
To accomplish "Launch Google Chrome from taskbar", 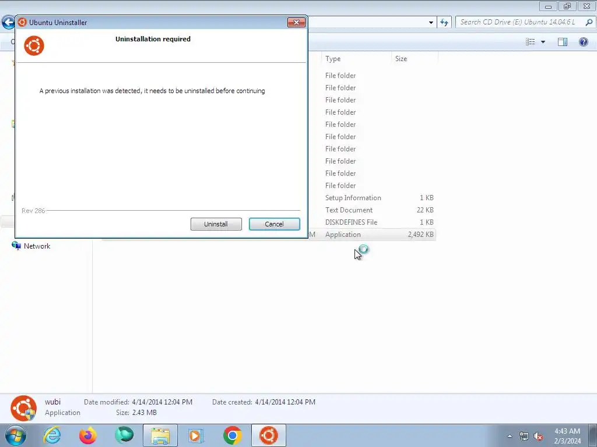I will pos(232,435).
